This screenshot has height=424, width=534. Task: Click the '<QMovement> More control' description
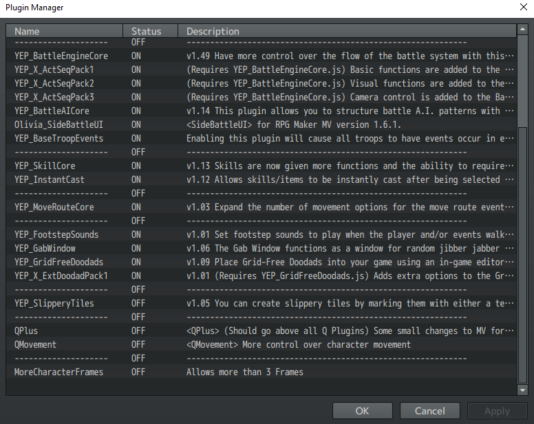point(299,344)
